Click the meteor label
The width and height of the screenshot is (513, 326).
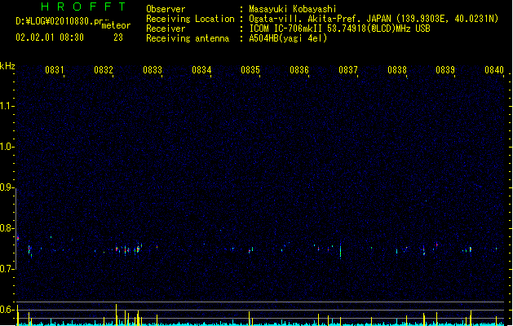[116, 25]
